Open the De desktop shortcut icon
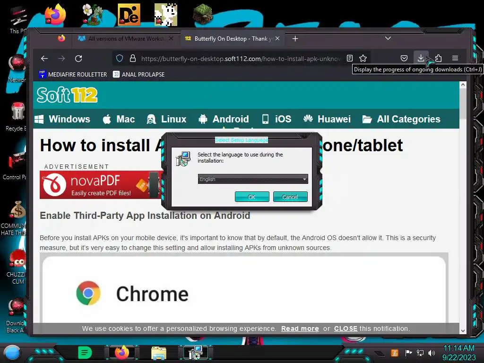The height and width of the screenshot is (363, 484). point(129,15)
